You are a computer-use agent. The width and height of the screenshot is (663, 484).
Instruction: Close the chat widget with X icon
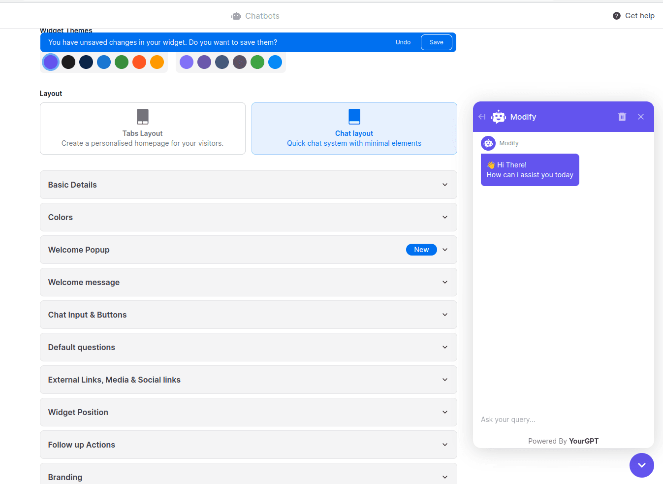[x=641, y=117]
